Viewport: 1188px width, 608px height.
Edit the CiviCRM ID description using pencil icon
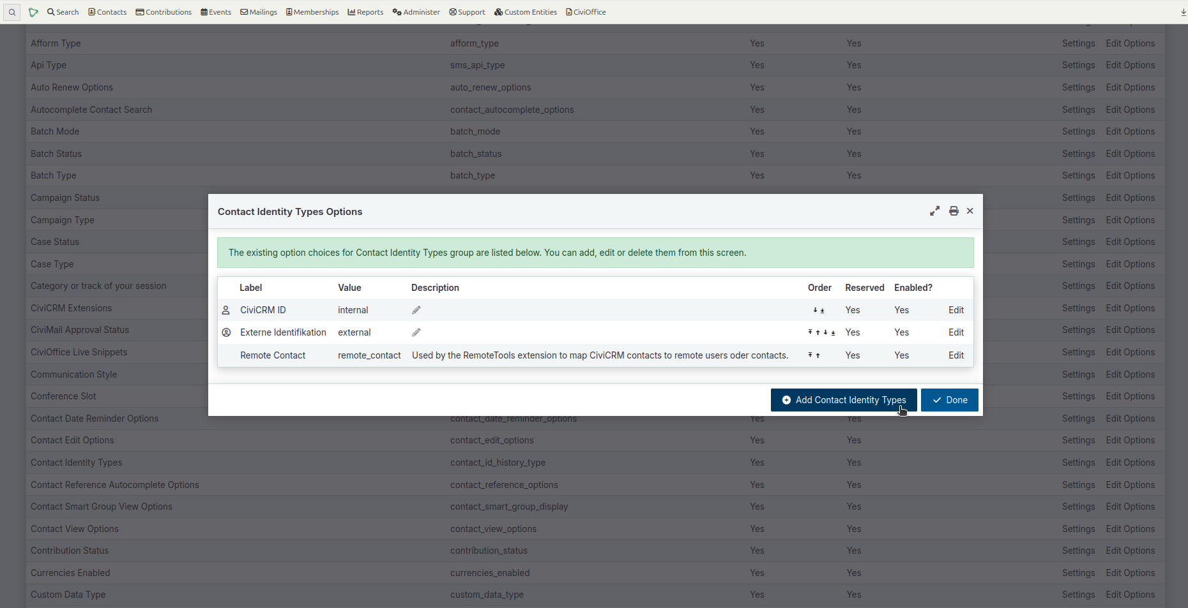(x=416, y=310)
